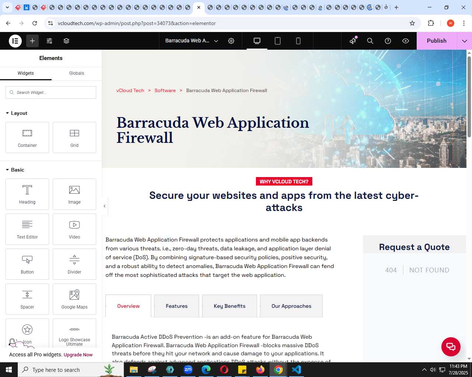Open page settings gear icon

click(x=231, y=41)
